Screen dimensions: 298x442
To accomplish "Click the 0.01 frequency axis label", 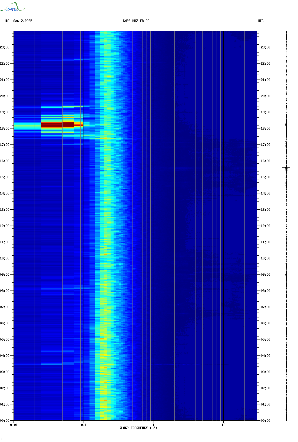I will [x=14, y=425].
